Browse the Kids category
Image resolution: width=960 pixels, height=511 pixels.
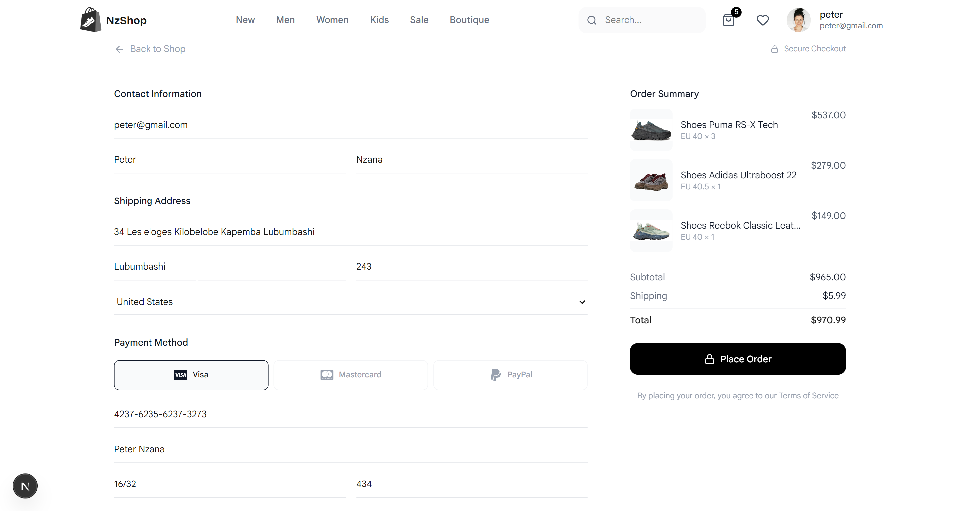pos(379,20)
